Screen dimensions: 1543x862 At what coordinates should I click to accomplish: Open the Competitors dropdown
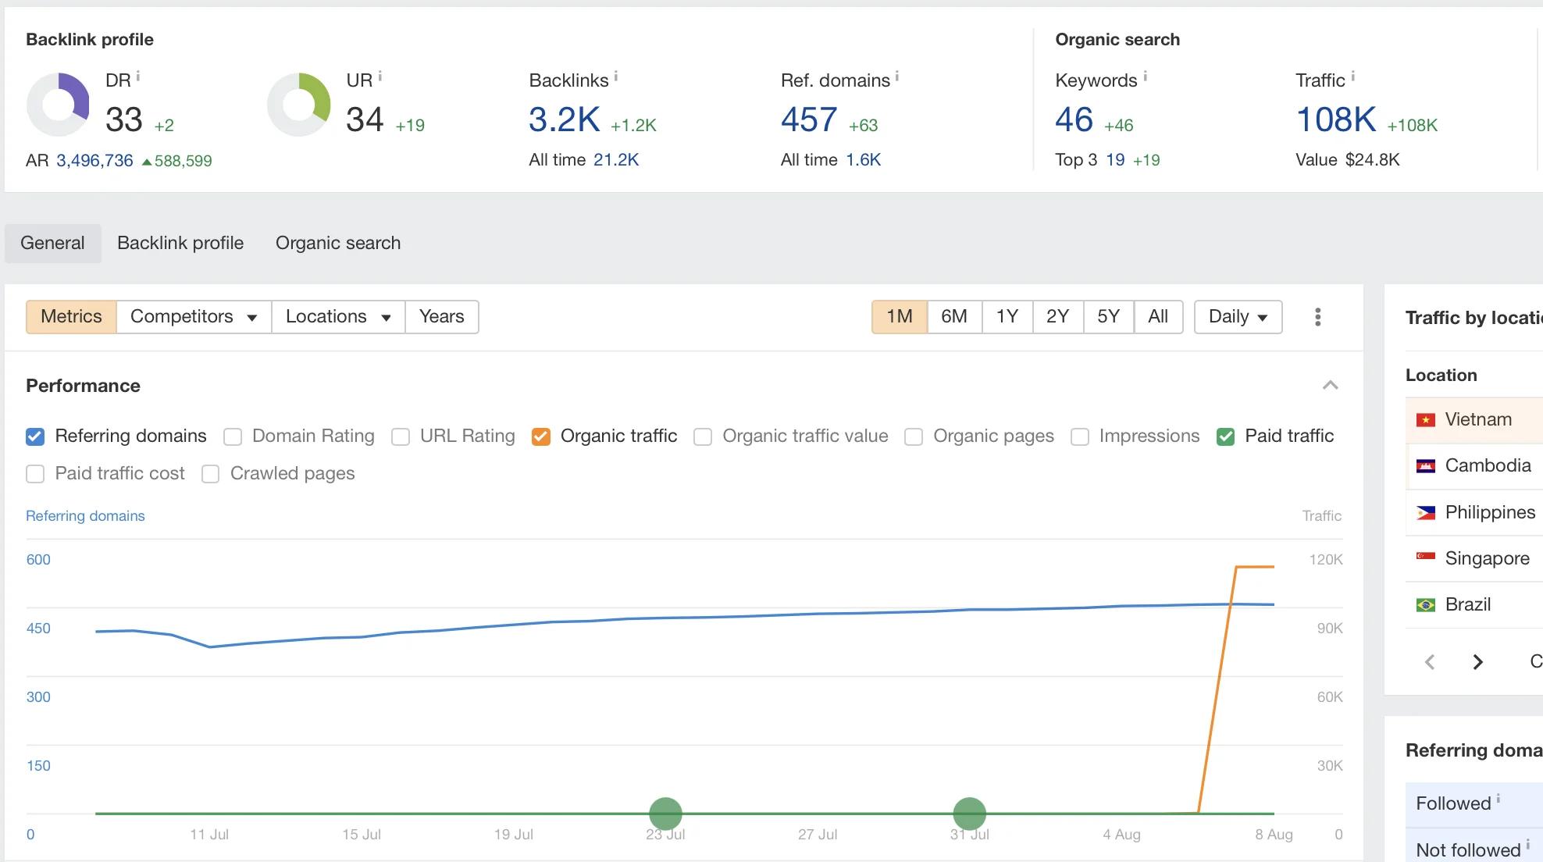tap(194, 317)
